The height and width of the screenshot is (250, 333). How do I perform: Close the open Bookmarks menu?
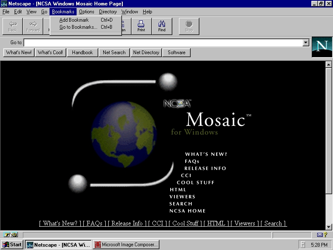tap(63, 12)
